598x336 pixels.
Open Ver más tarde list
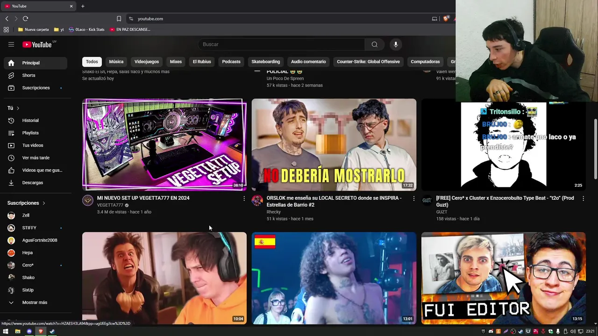pos(36,158)
